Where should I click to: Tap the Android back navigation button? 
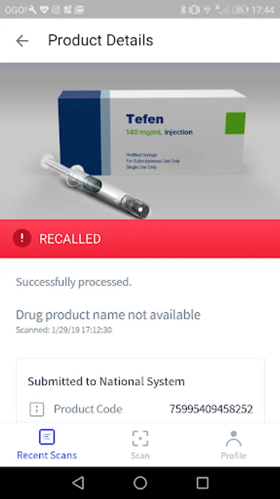(x=78, y=483)
